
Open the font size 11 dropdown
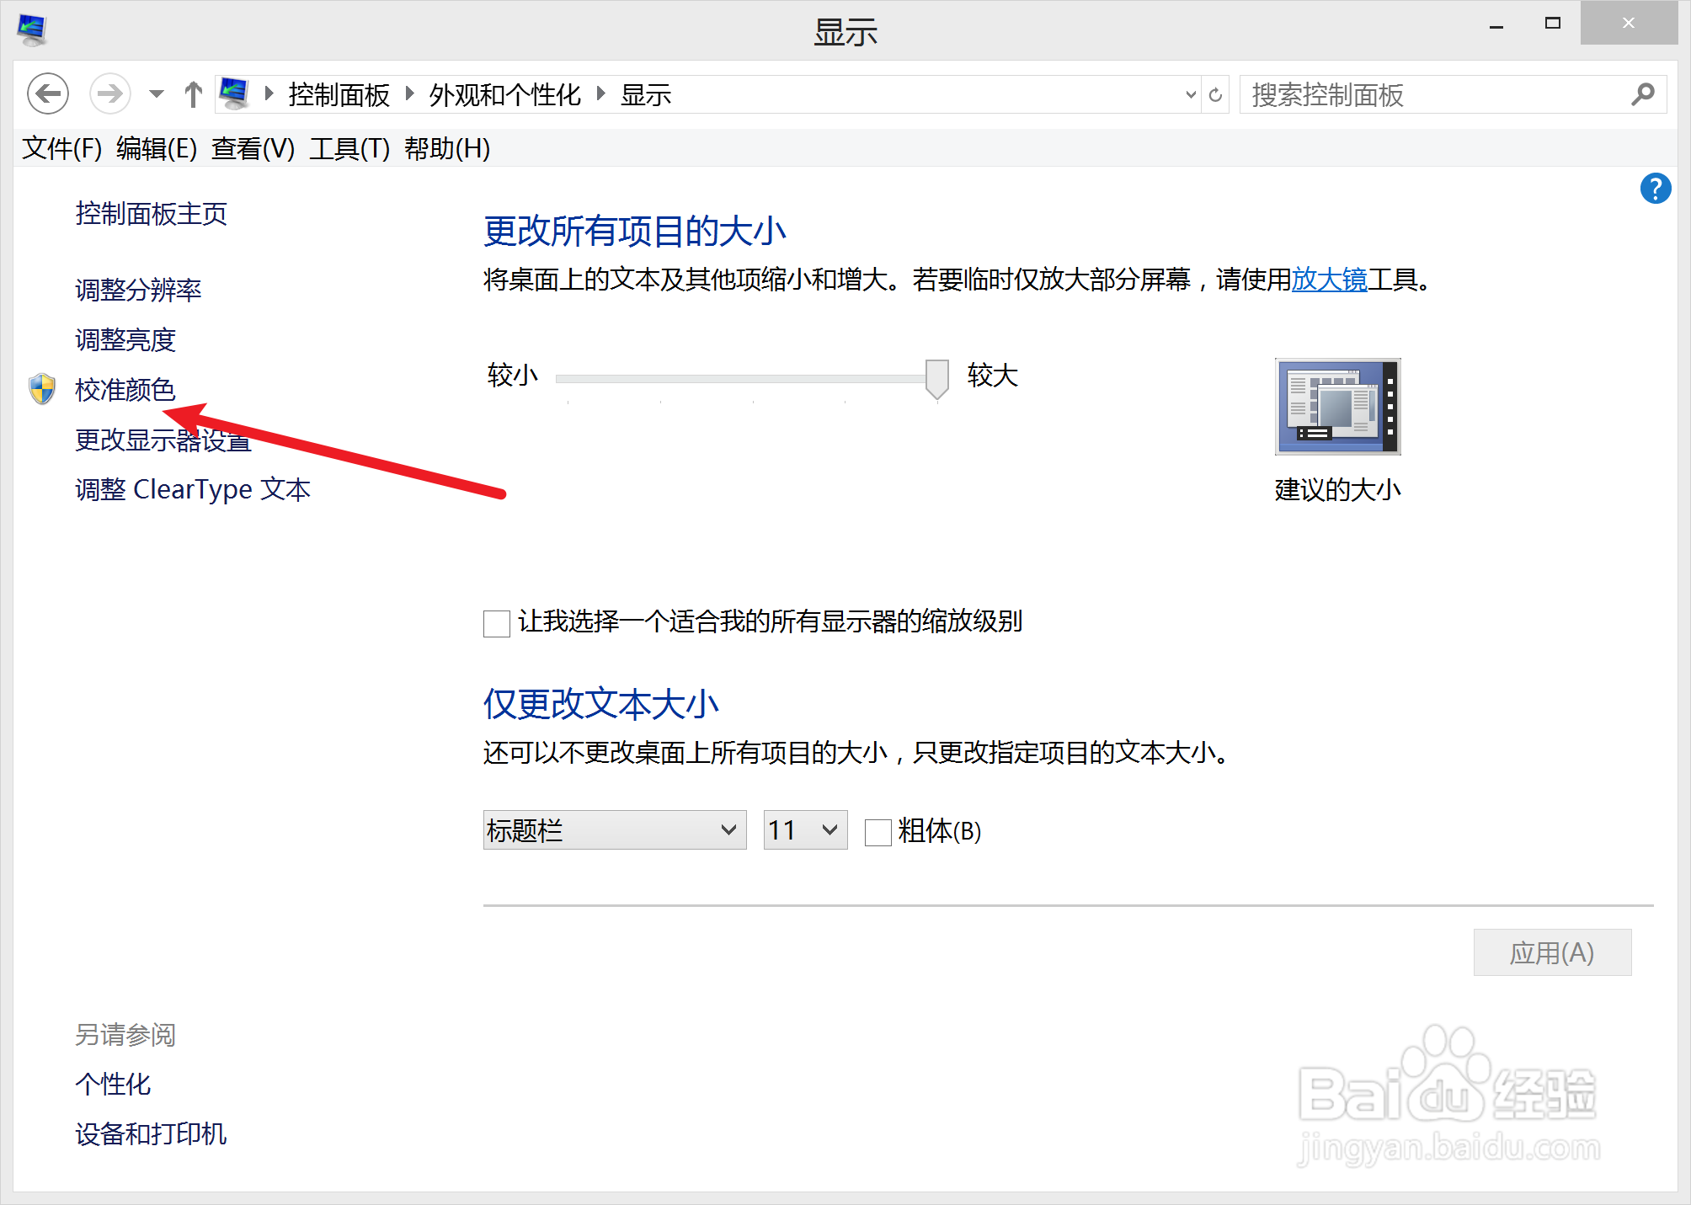point(805,830)
